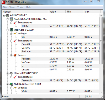Viewport: 105px width, 100px height.
Task: Click the HWMonitor red H title icon
Action: pyautogui.click(x=3, y=2)
